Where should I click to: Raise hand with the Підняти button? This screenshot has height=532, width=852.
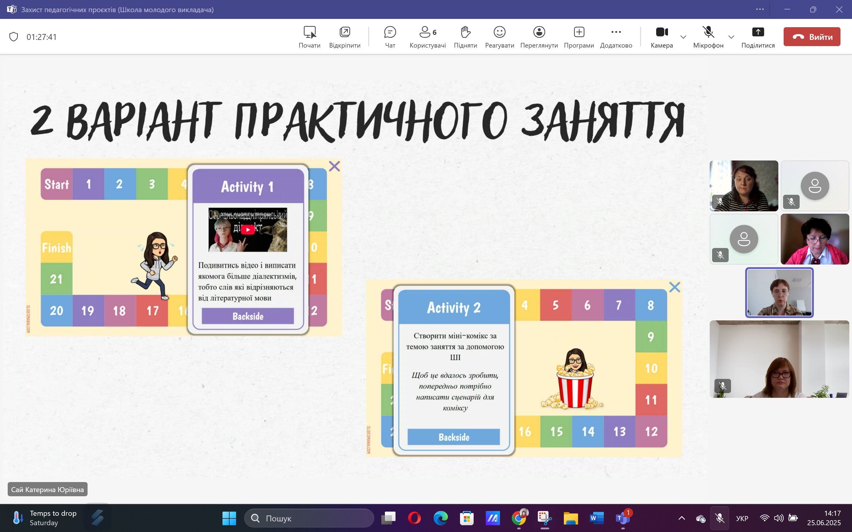point(465,37)
